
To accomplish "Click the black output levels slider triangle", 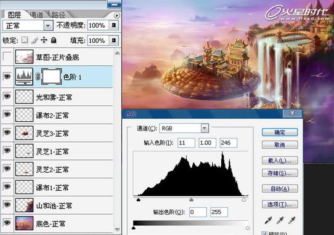I will point(134,228).
